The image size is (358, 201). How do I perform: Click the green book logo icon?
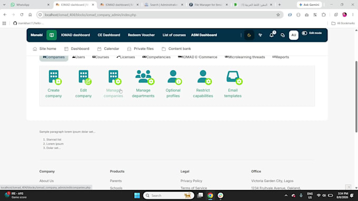pos(52,35)
